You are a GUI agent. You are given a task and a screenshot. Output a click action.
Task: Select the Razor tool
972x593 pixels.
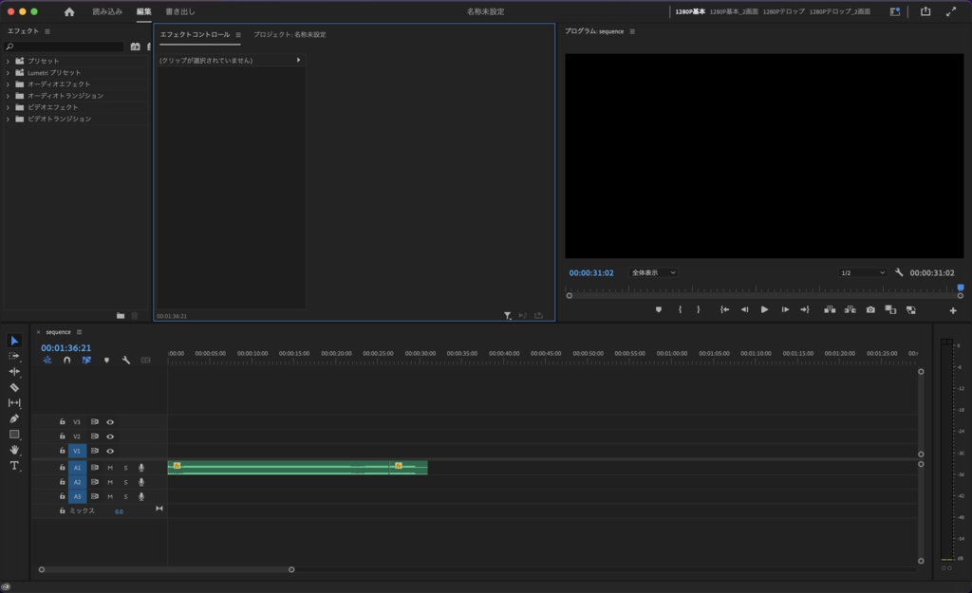pyautogui.click(x=14, y=387)
